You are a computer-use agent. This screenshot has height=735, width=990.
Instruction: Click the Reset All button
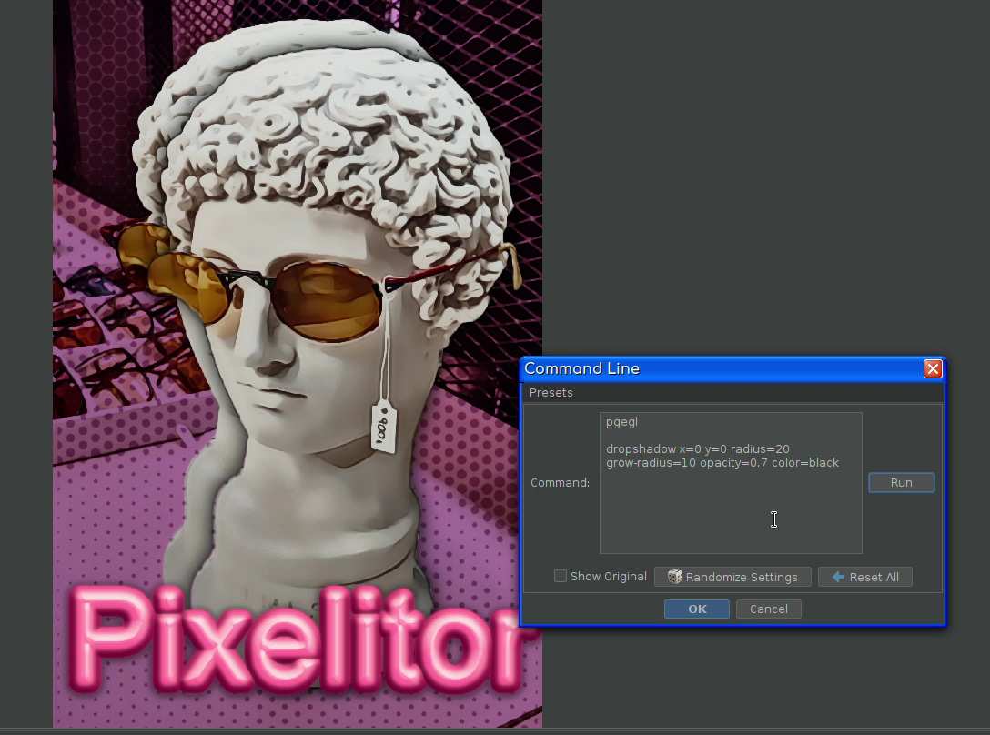click(865, 577)
